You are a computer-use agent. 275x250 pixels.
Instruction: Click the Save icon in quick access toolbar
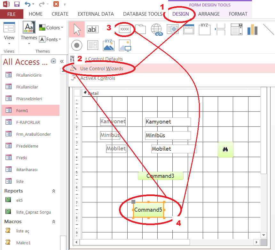pyautogui.click(x=17, y=4)
